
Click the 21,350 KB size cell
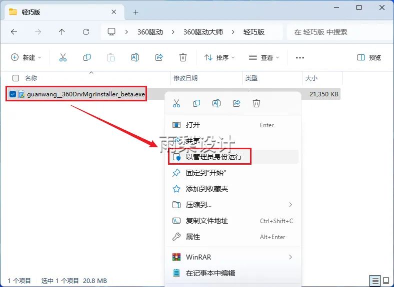pyautogui.click(x=323, y=94)
